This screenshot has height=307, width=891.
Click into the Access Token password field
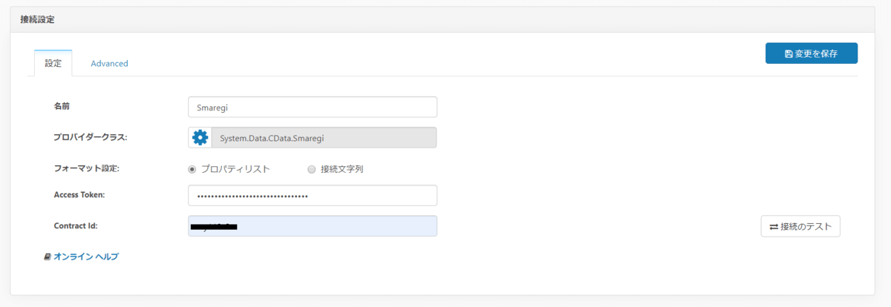pos(313,196)
